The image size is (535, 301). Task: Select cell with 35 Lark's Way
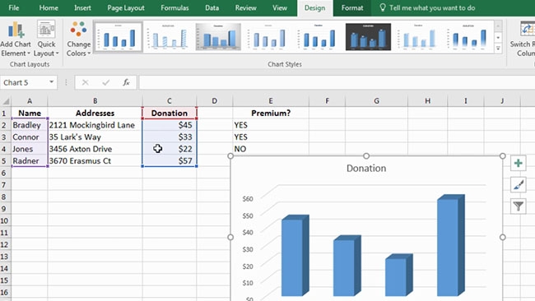point(95,137)
